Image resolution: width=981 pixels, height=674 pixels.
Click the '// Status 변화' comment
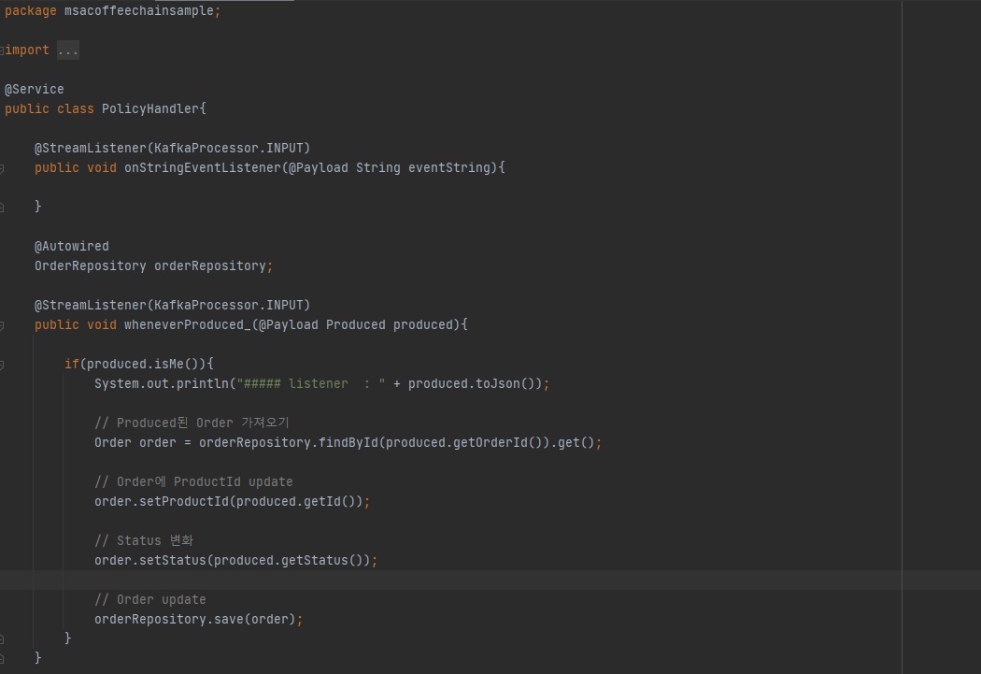(x=144, y=540)
